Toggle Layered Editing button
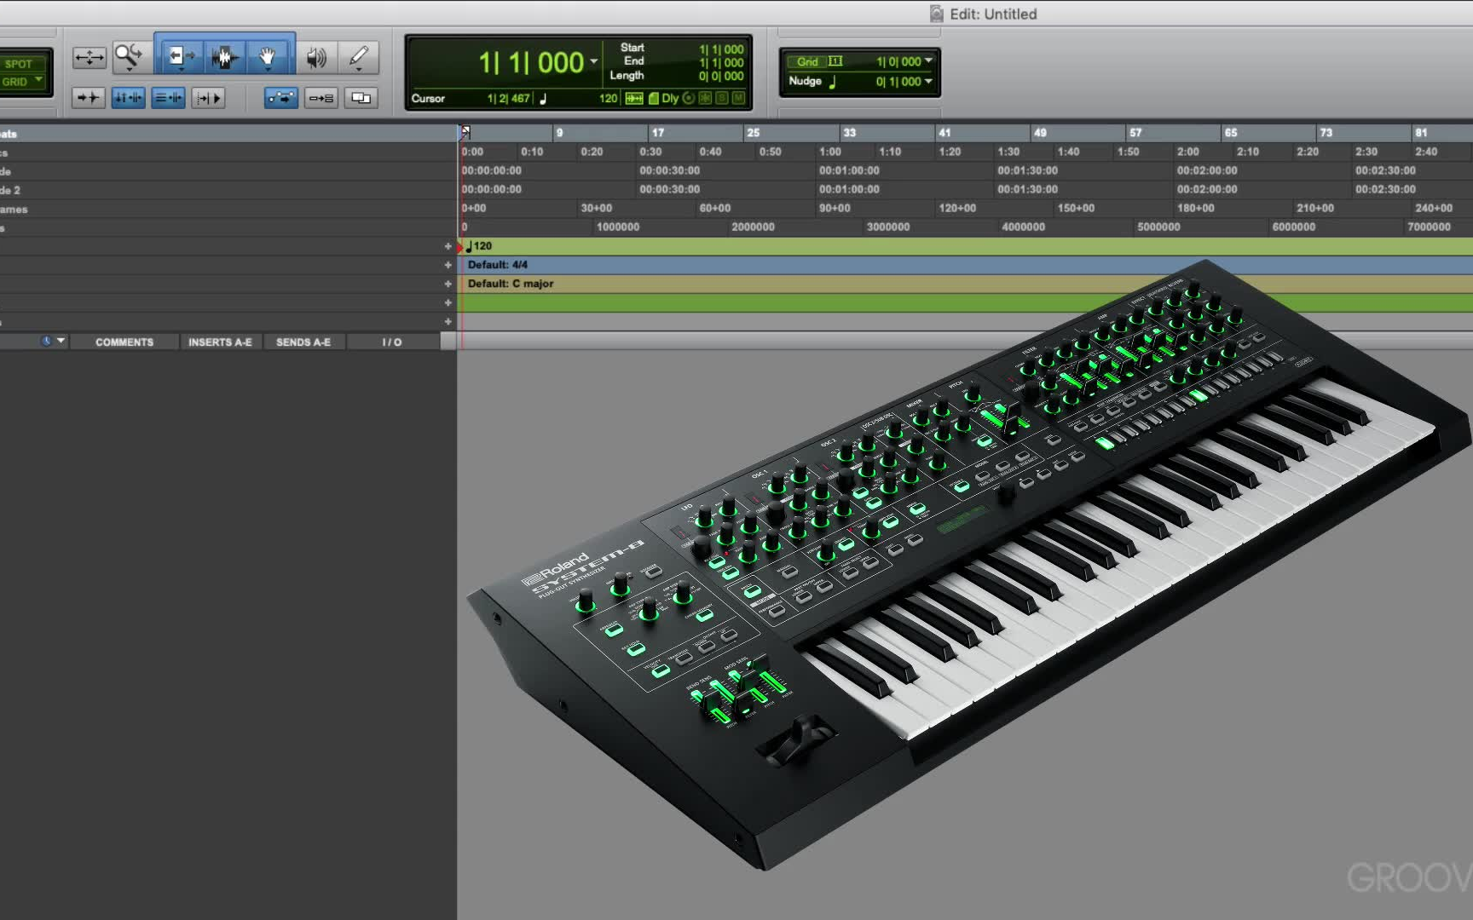 (x=361, y=98)
